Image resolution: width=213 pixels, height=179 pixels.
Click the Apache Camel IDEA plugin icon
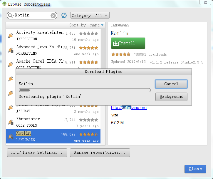(11, 64)
